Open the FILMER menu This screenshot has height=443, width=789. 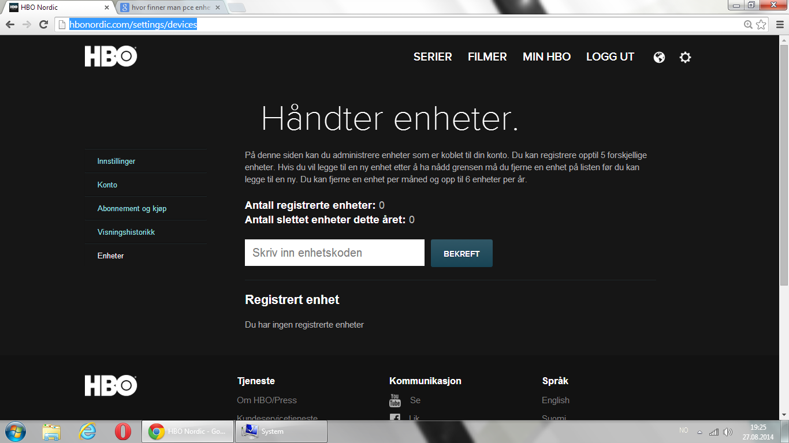[x=487, y=57]
